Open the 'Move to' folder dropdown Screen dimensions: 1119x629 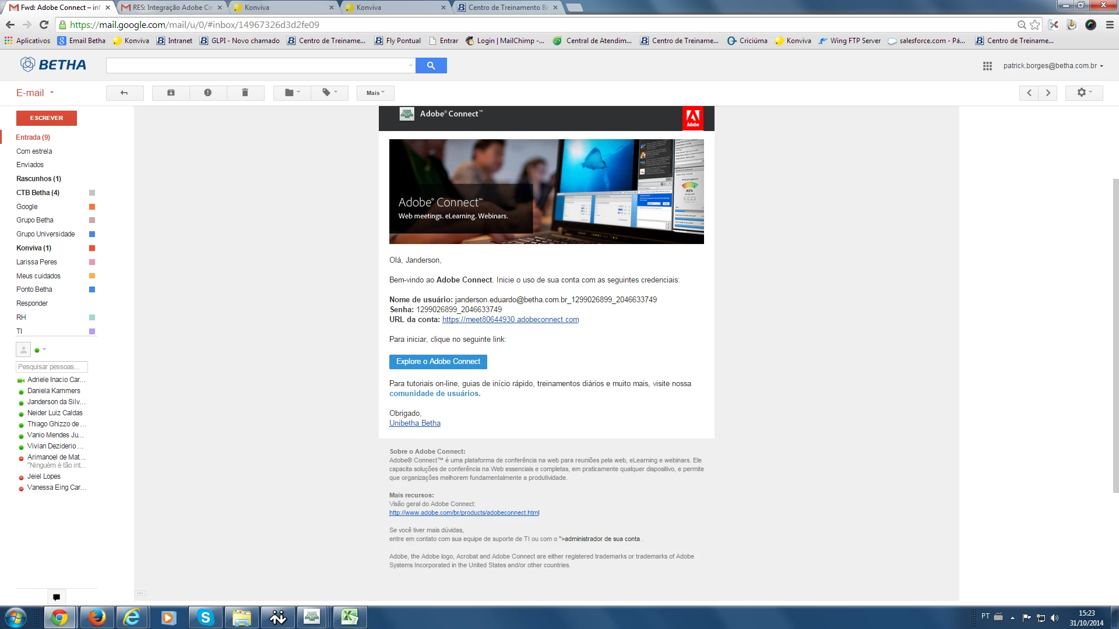tap(292, 93)
